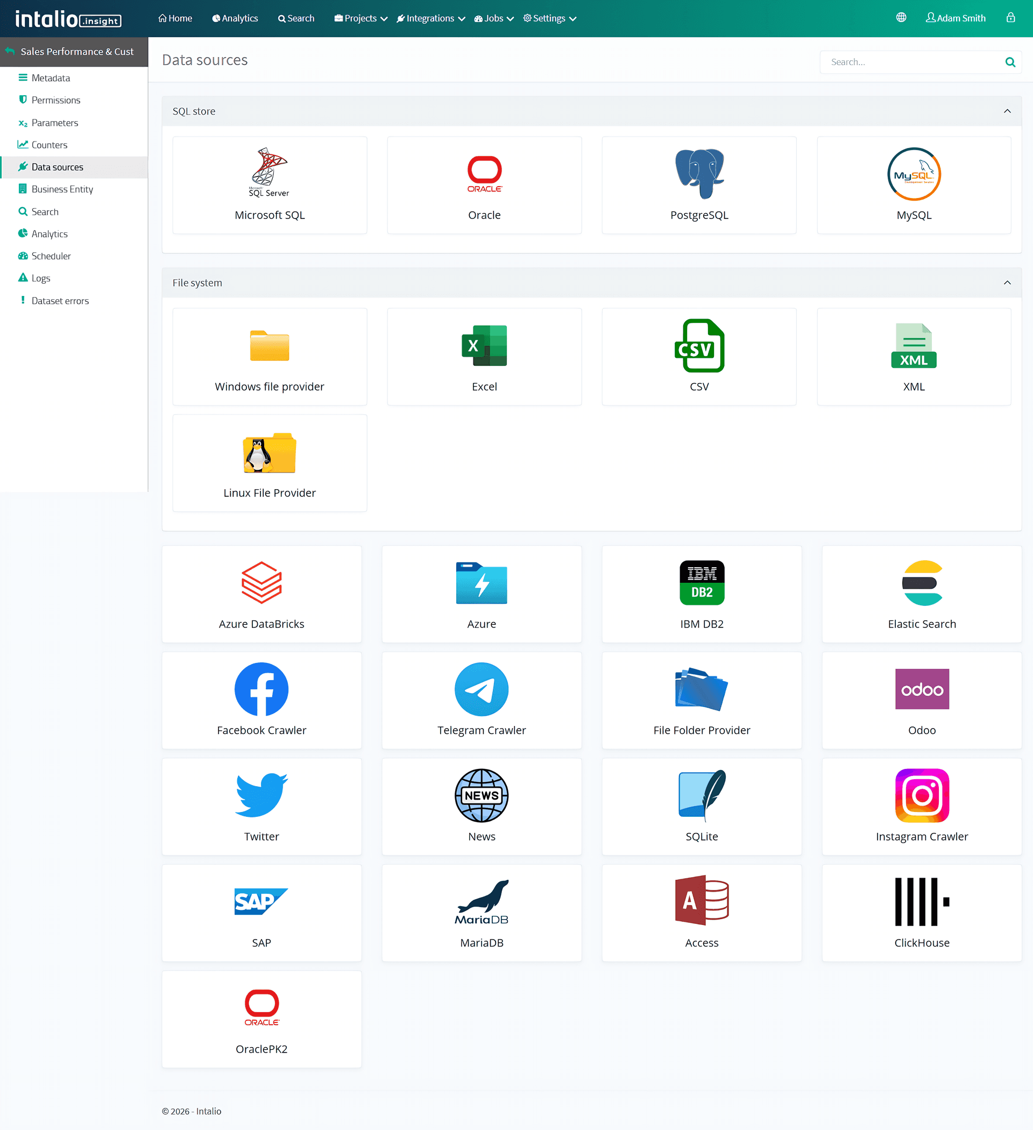Open Metadata in sidebar
The height and width of the screenshot is (1130, 1033).
(x=74, y=78)
